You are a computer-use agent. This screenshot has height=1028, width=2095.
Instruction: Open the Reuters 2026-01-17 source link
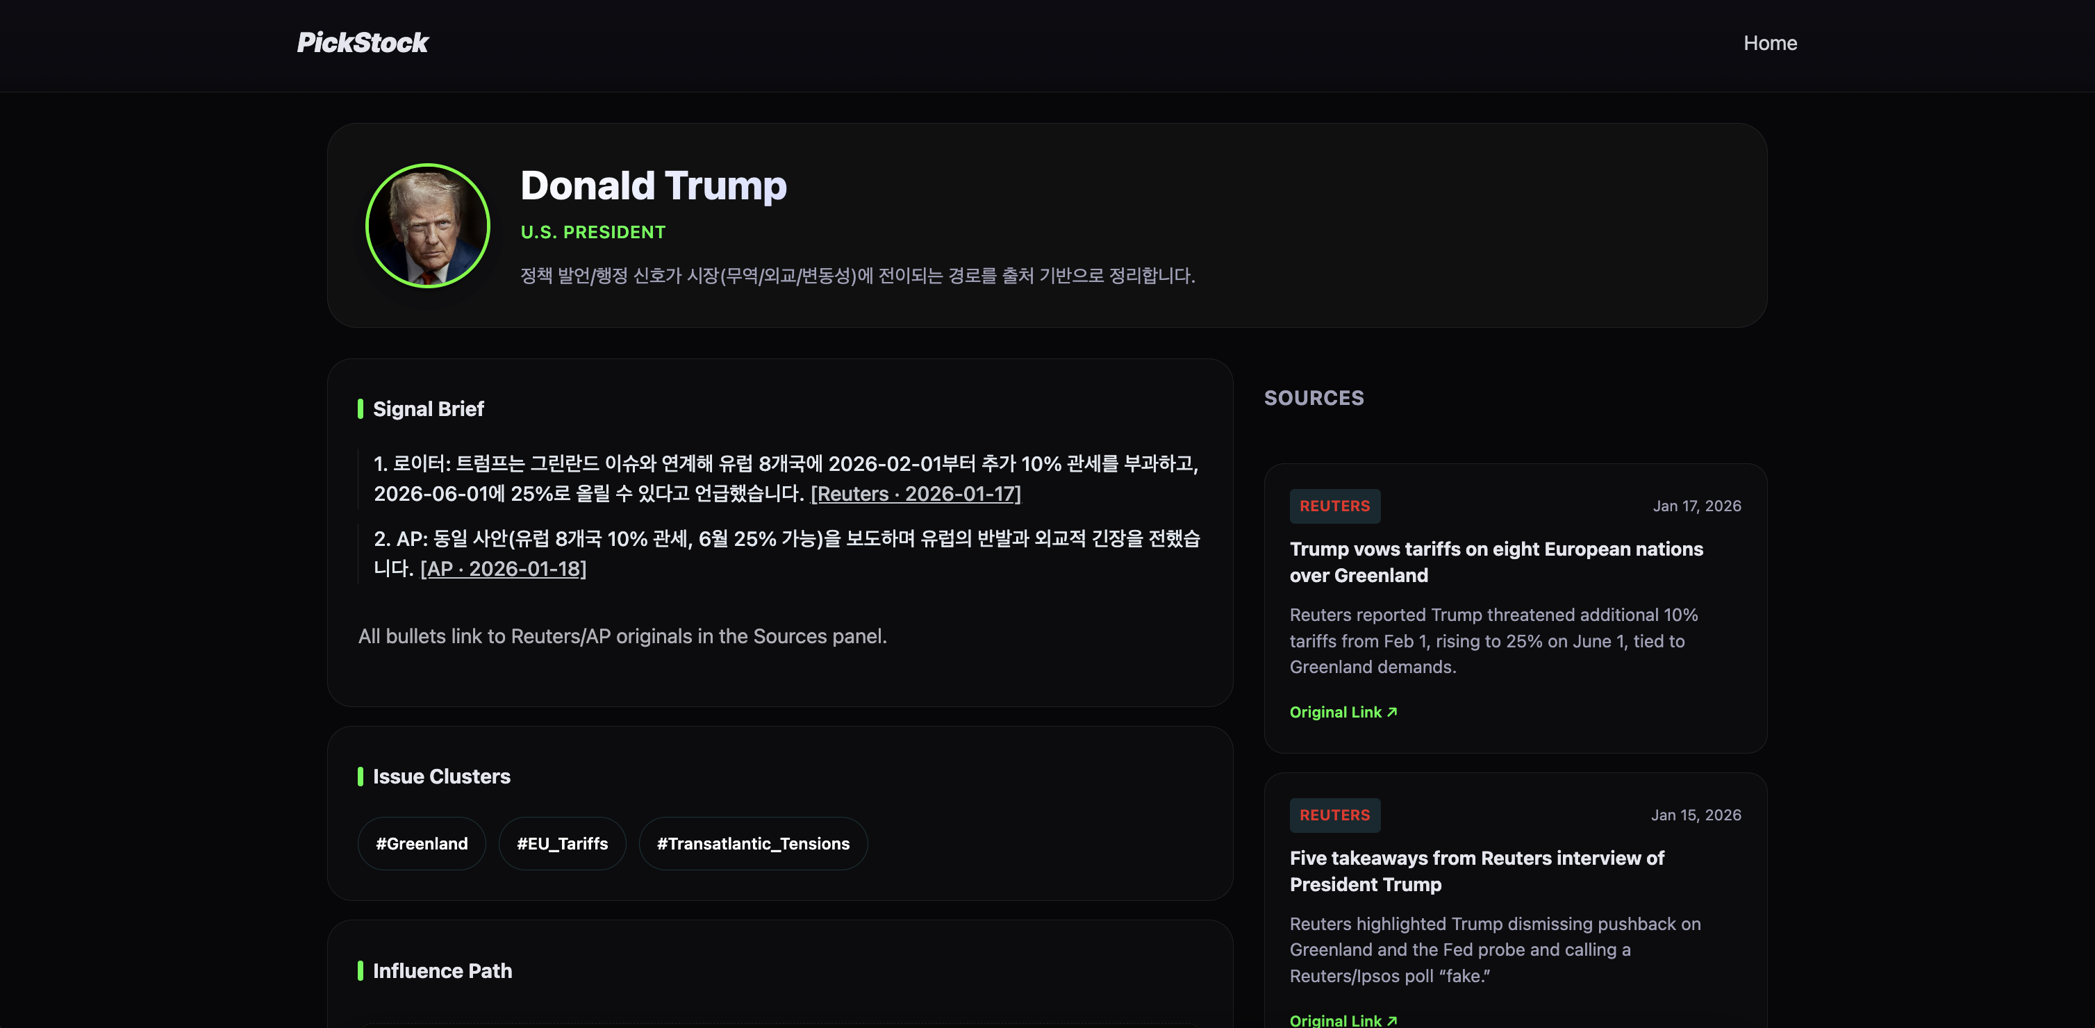[916, 494]
